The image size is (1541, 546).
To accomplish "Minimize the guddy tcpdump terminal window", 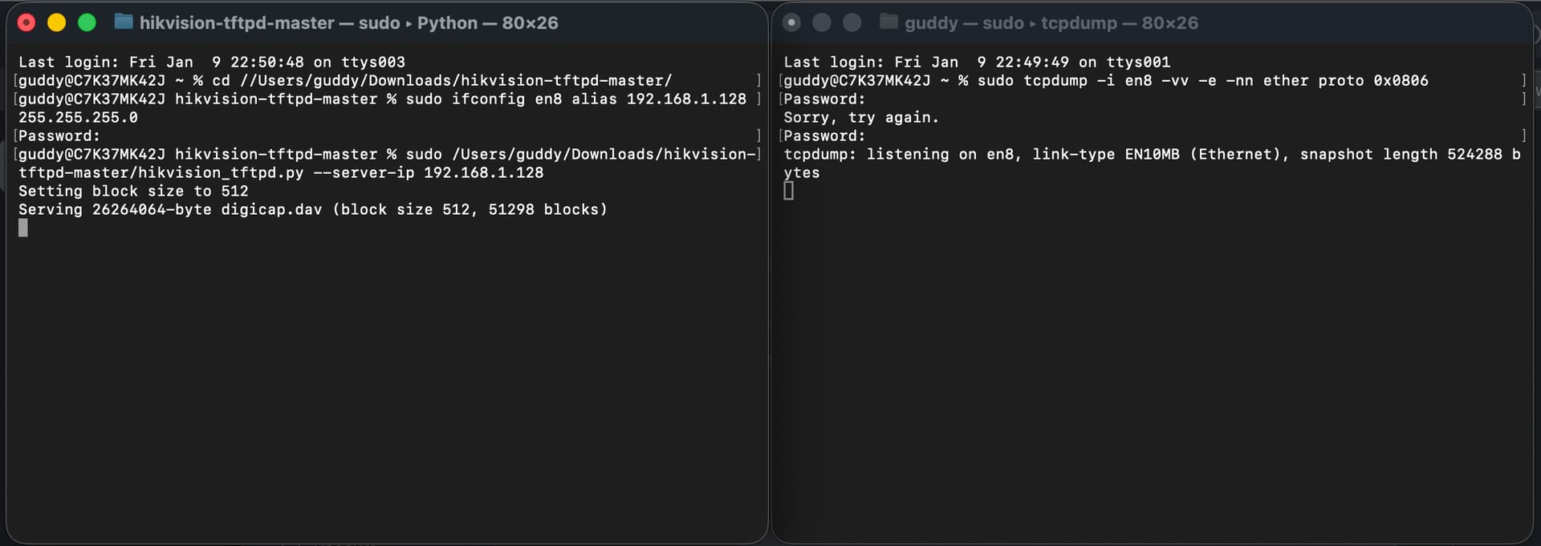I will pyautogui.click(x=822, y=22).
